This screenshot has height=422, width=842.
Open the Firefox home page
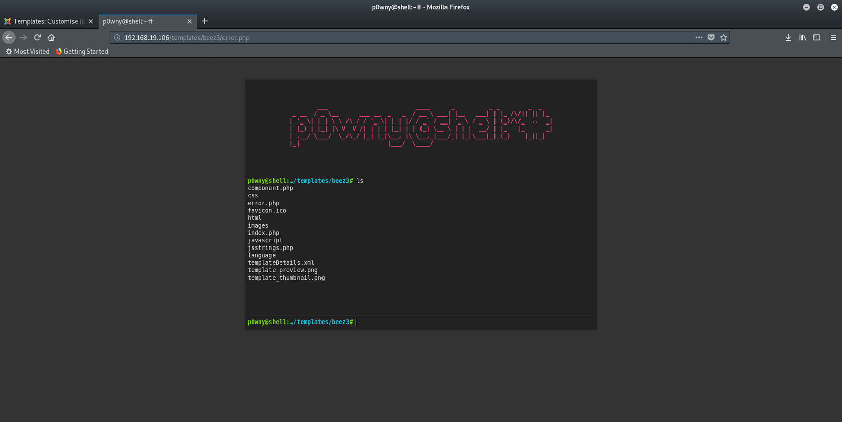(x=52, y=37)
